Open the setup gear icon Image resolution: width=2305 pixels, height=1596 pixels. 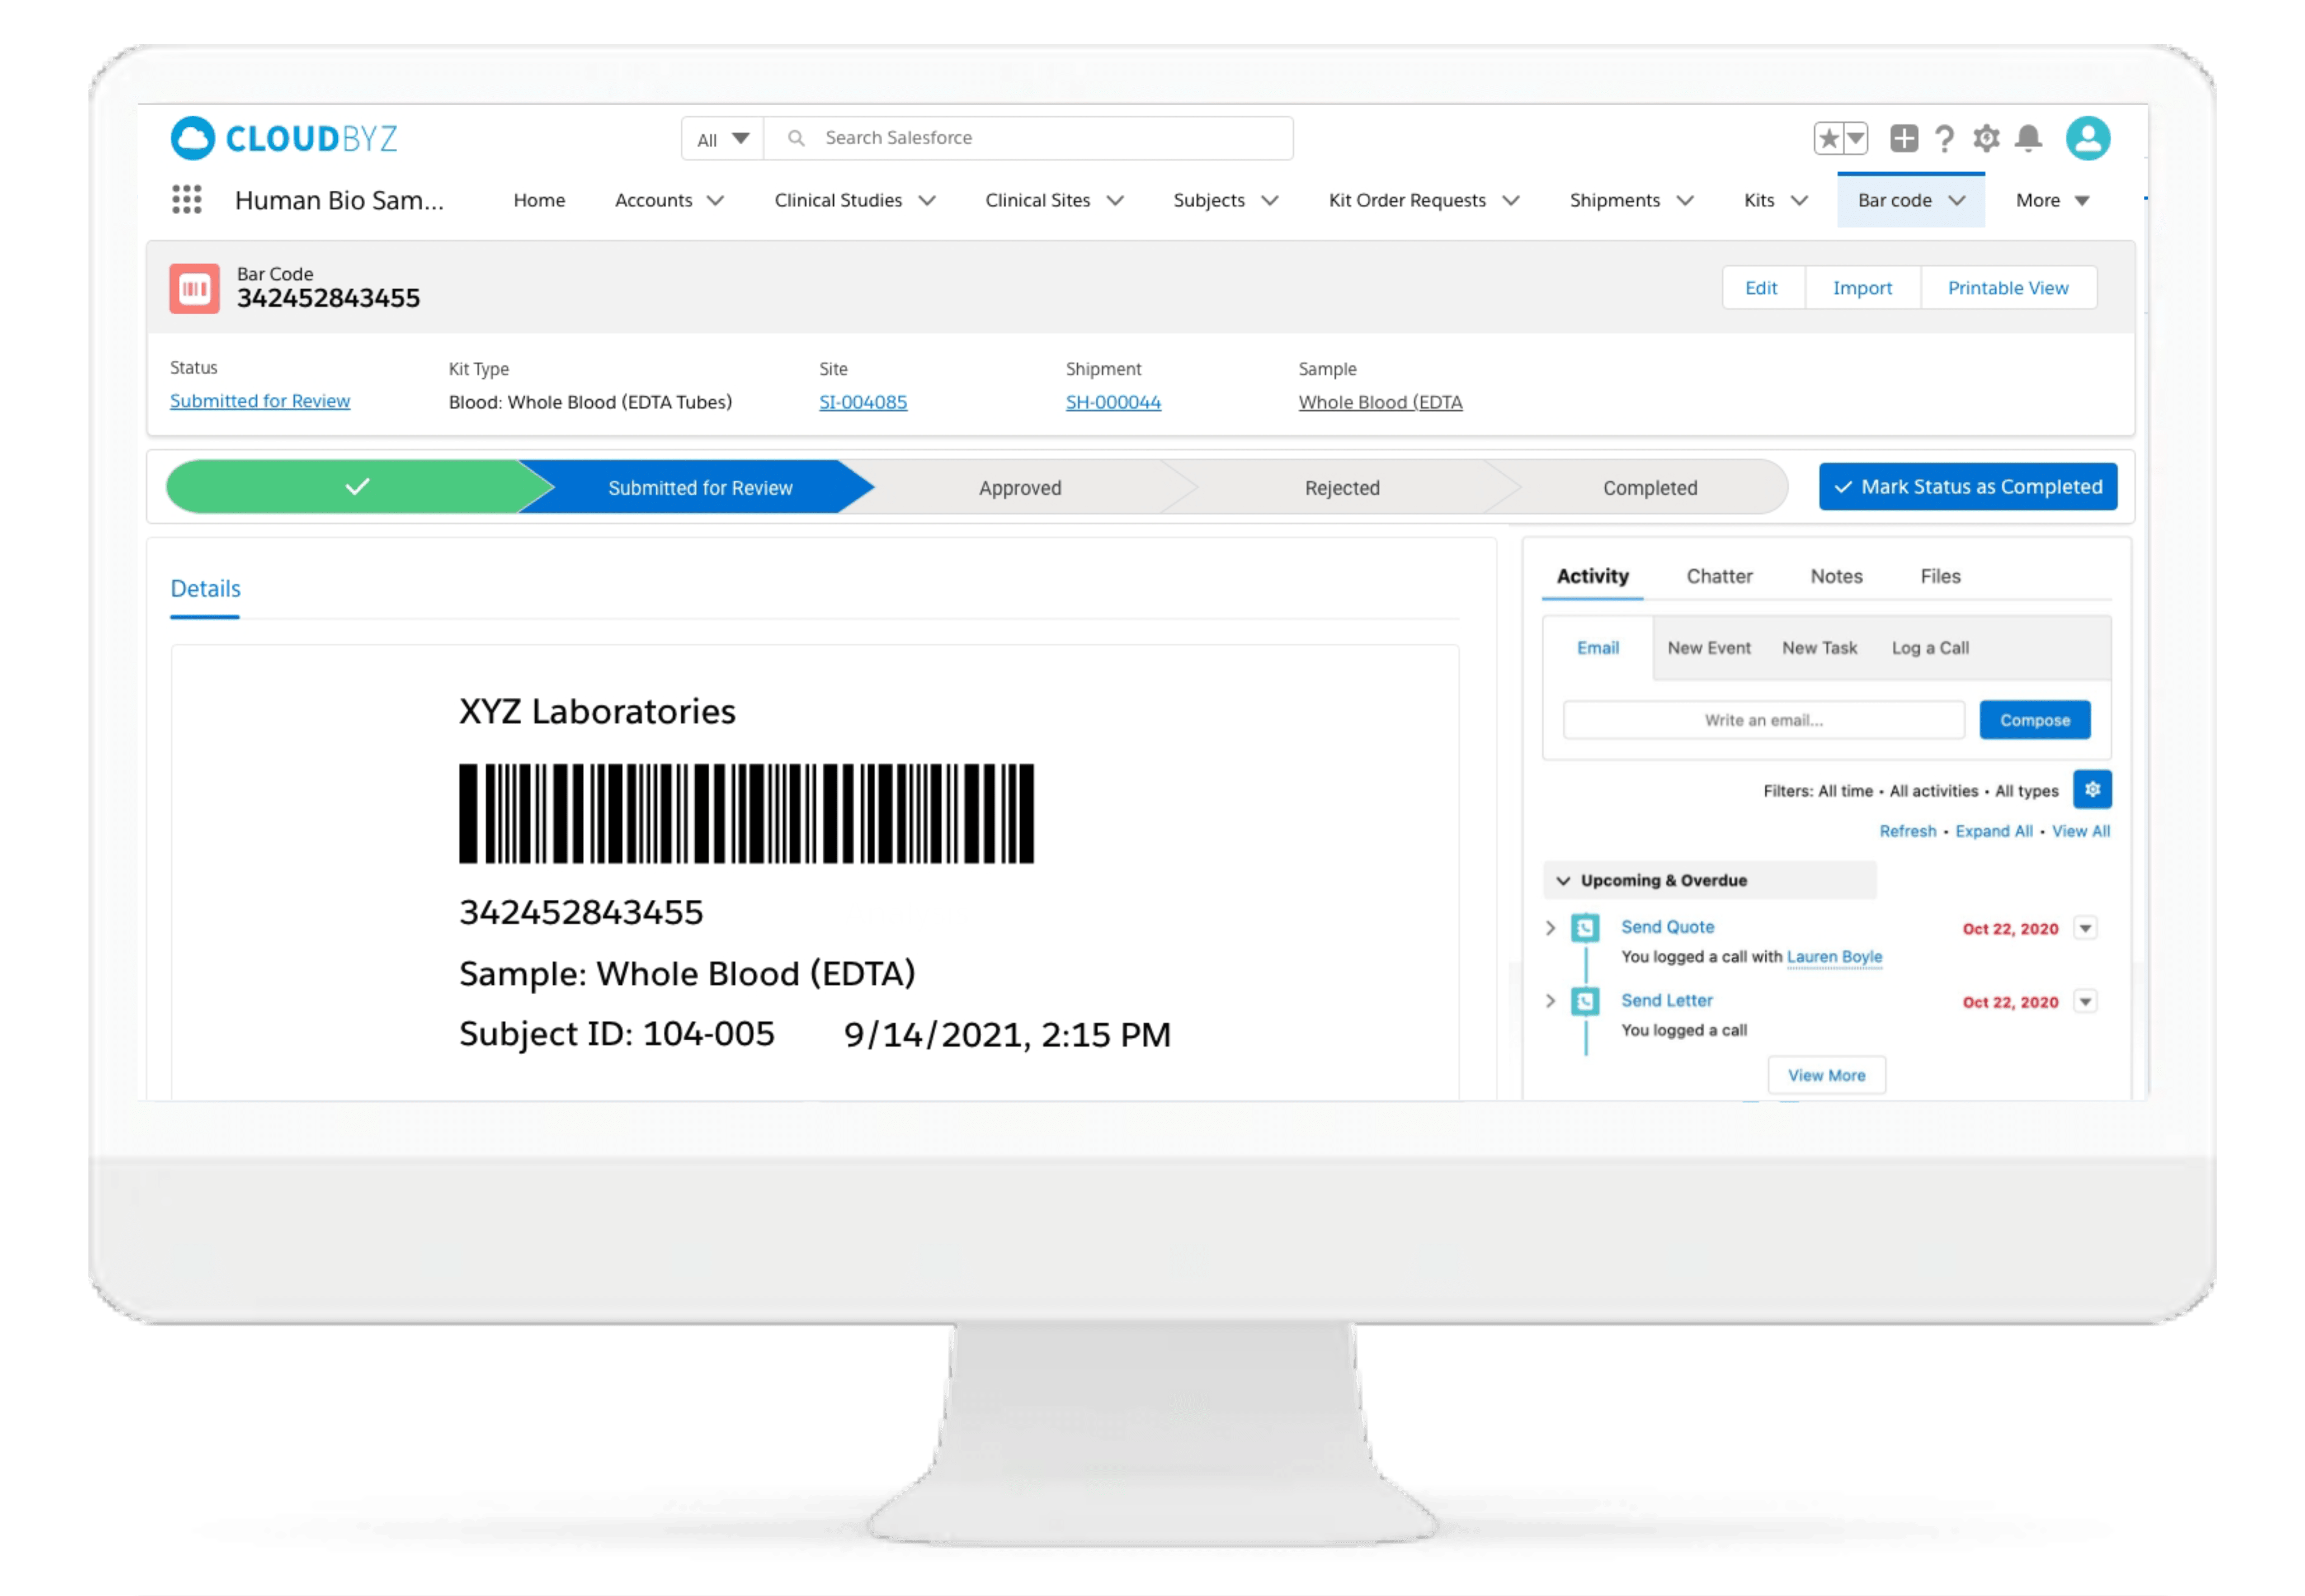click(1986, 138)
